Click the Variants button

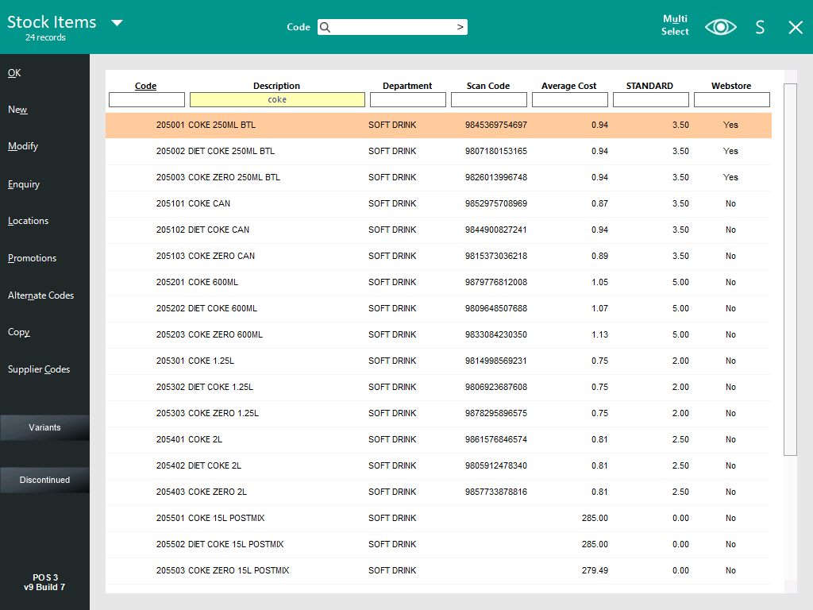pos(44,427)
